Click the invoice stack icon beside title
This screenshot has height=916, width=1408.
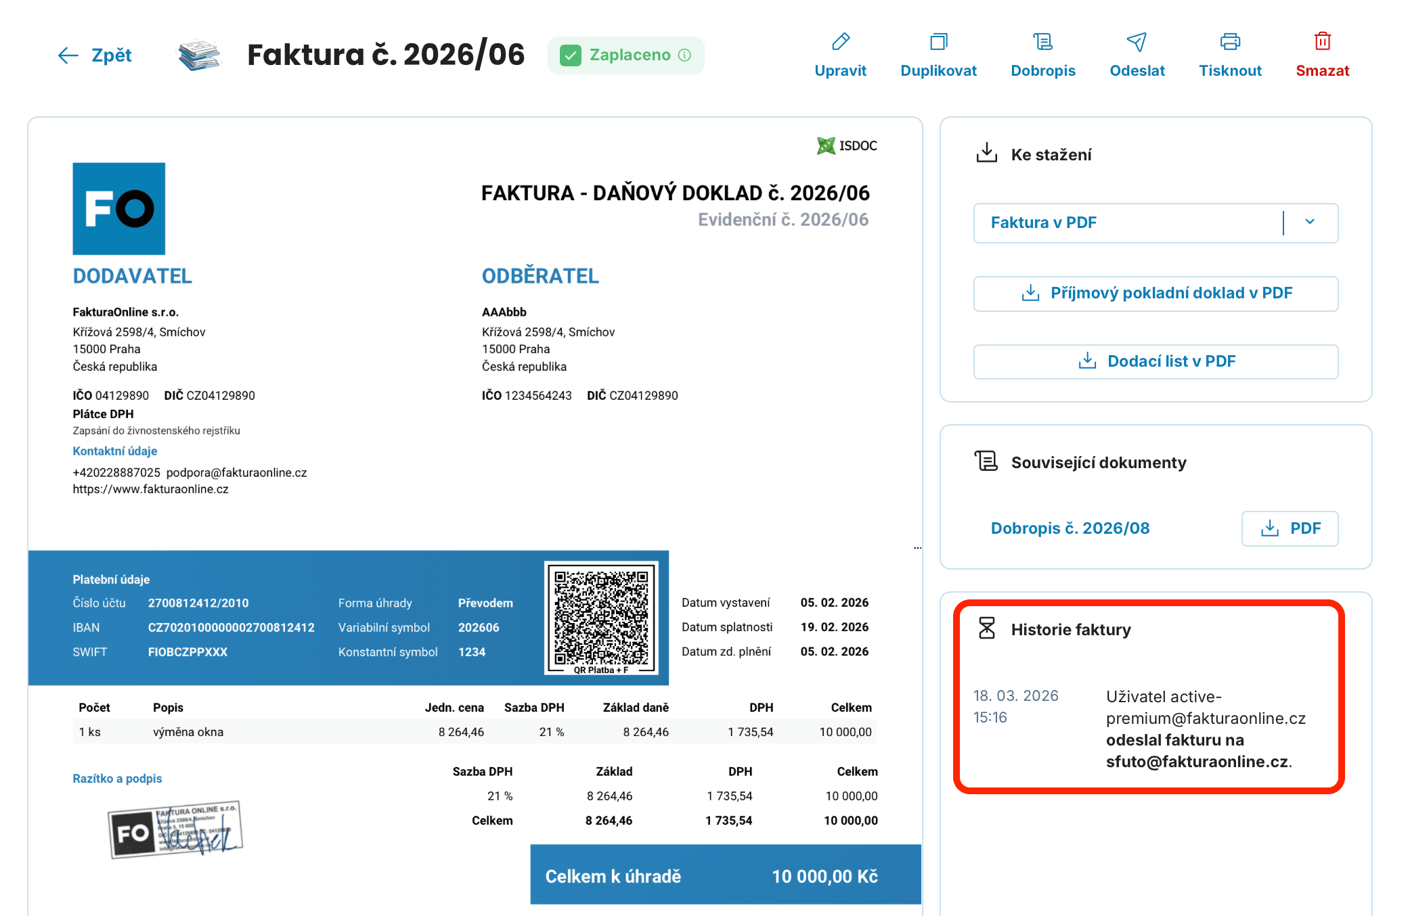(199, 55)
